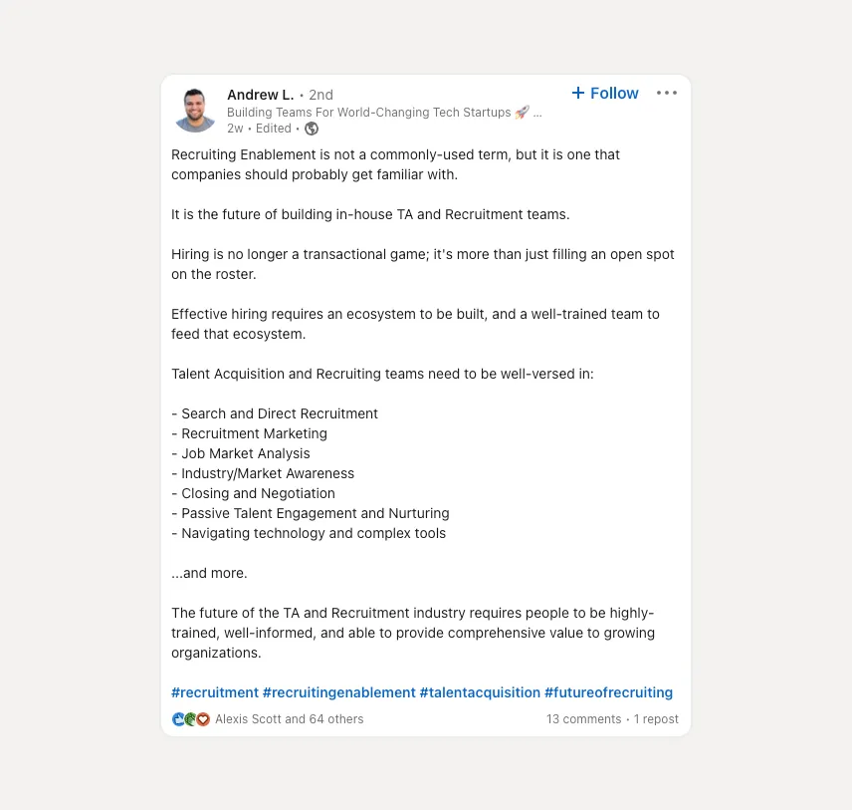See who reacted via Alexis Scott and 64 others

[290, 718]
